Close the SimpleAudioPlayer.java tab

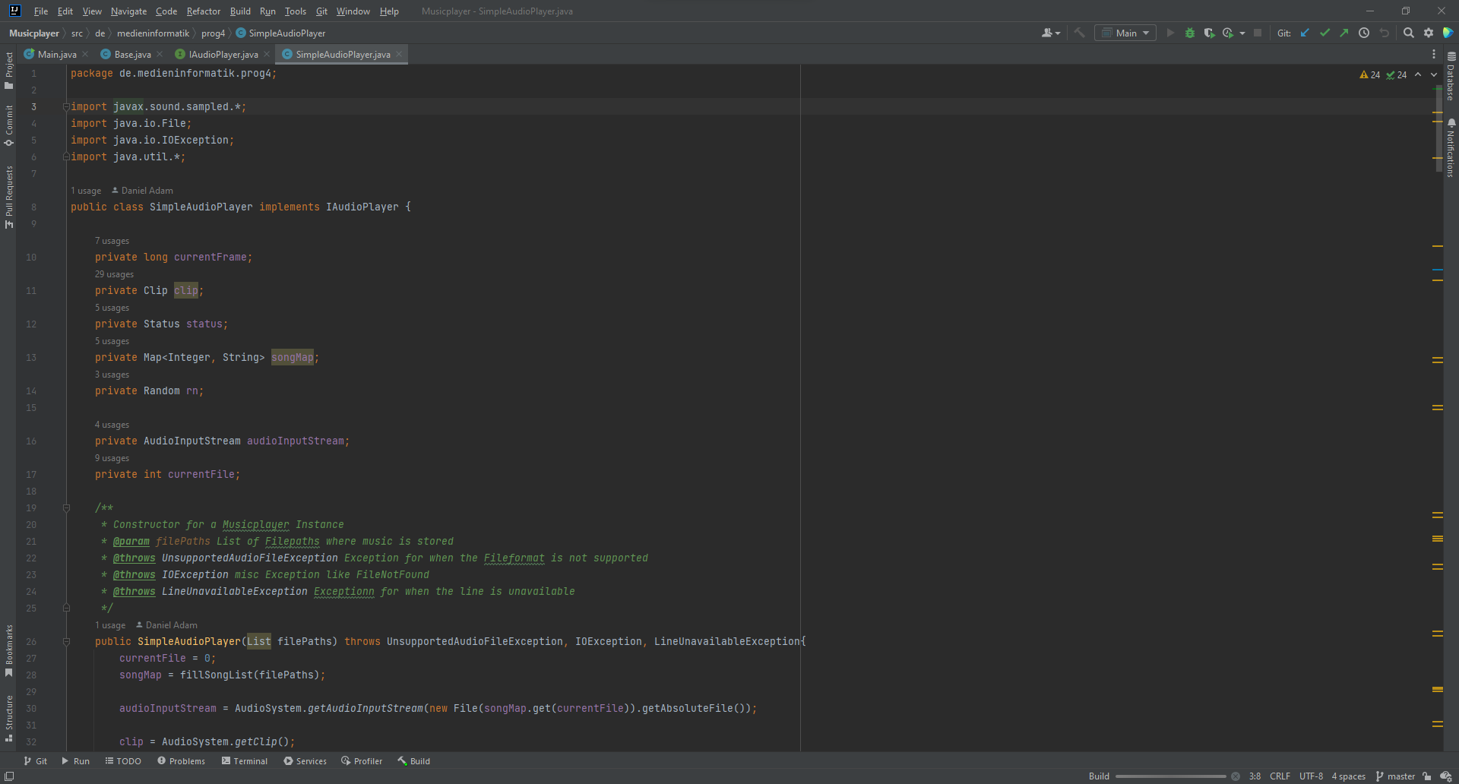tap(399, 54)
